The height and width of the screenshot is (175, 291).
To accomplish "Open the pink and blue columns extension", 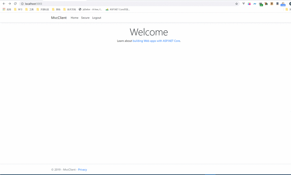I will [249, 4].
